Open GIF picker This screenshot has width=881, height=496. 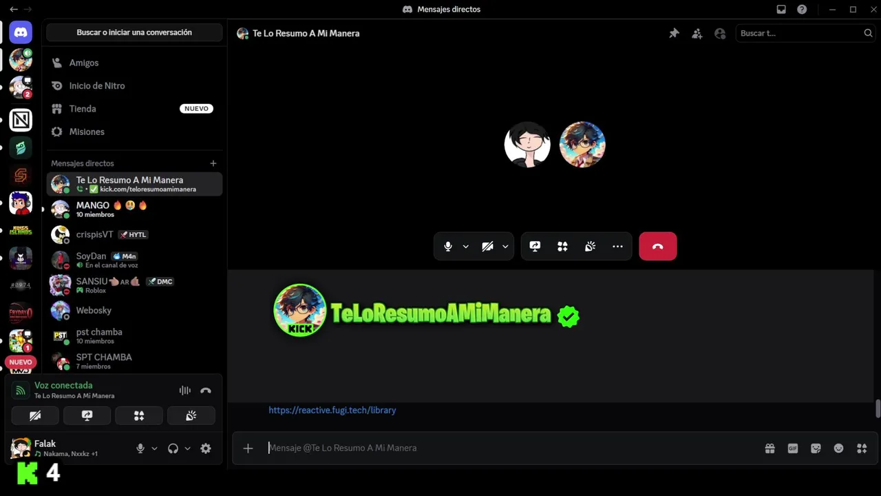click(x=793, y=448)
